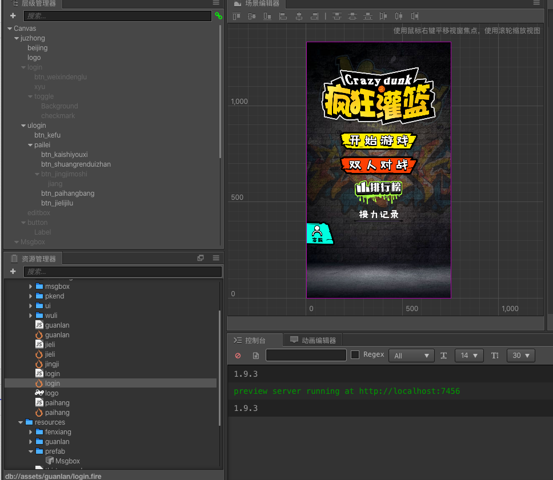Click the align horizontal center icon

[x=299, y=16]
